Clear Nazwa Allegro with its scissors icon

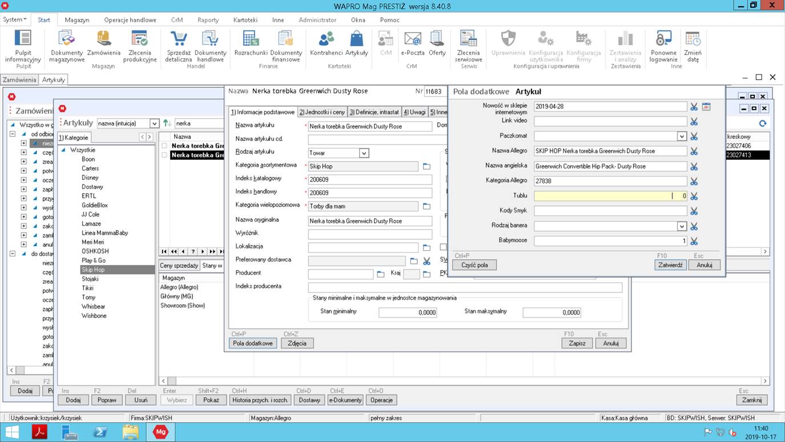[694, 151]
